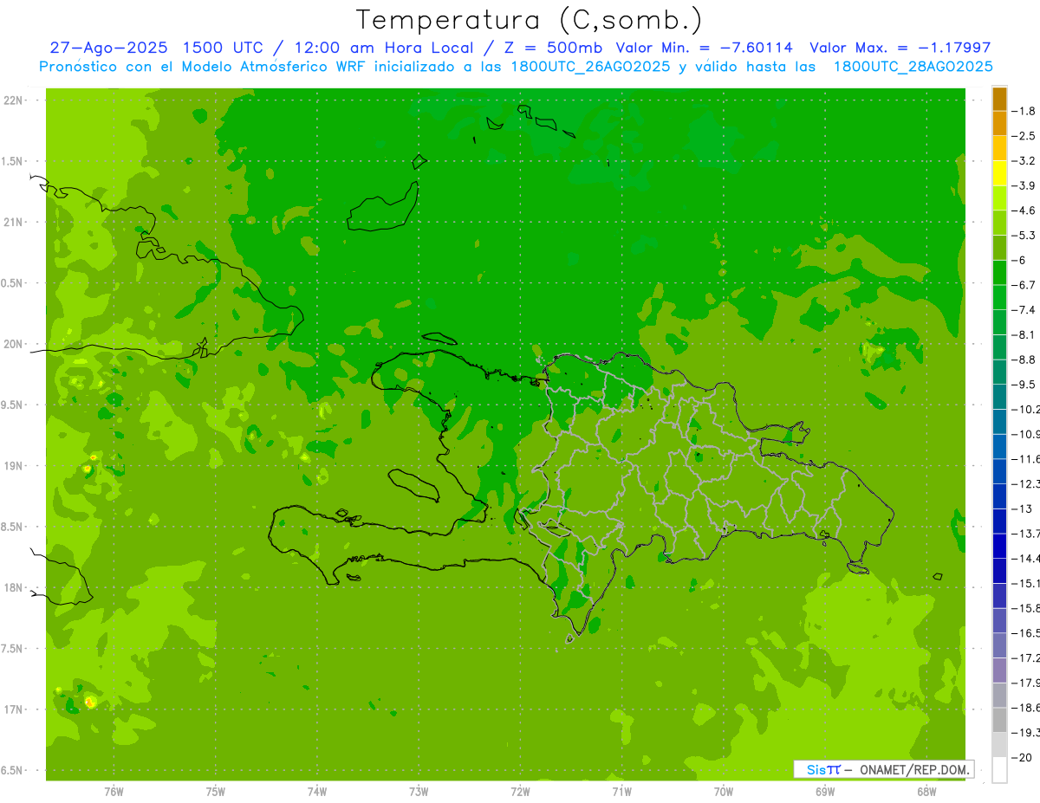This screenshot has width=1040, height=803.
Task: Click the "1800UTC_26AGO2025" initialization time
Action: [588, 67]
